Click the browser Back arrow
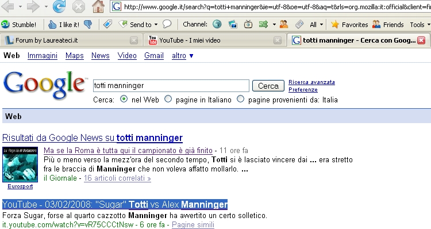 click(x=7, y=6)
